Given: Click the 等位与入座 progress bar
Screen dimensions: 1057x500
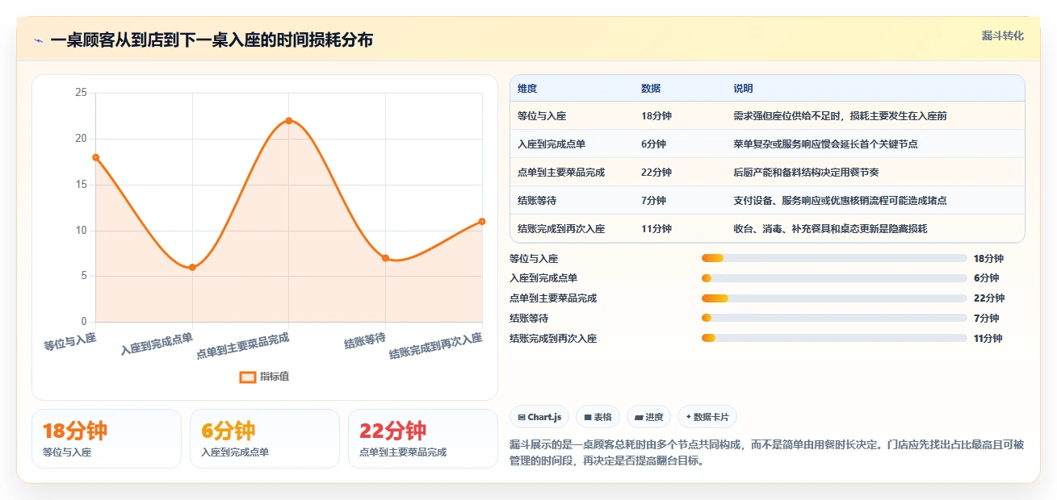Looking at the screenshot, I should [834, 258].
